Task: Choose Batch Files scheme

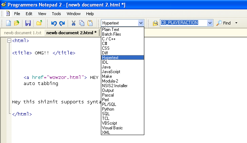Action: click(x=123, y=34)
